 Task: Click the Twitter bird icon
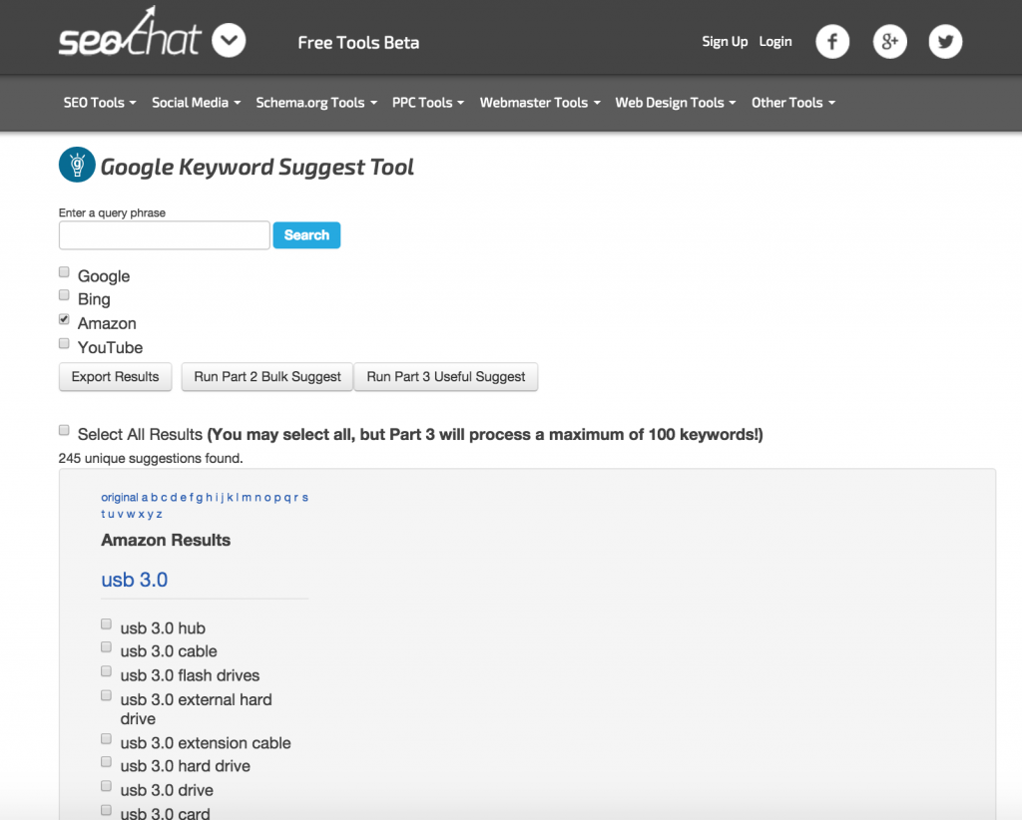(x=945, y=42)
